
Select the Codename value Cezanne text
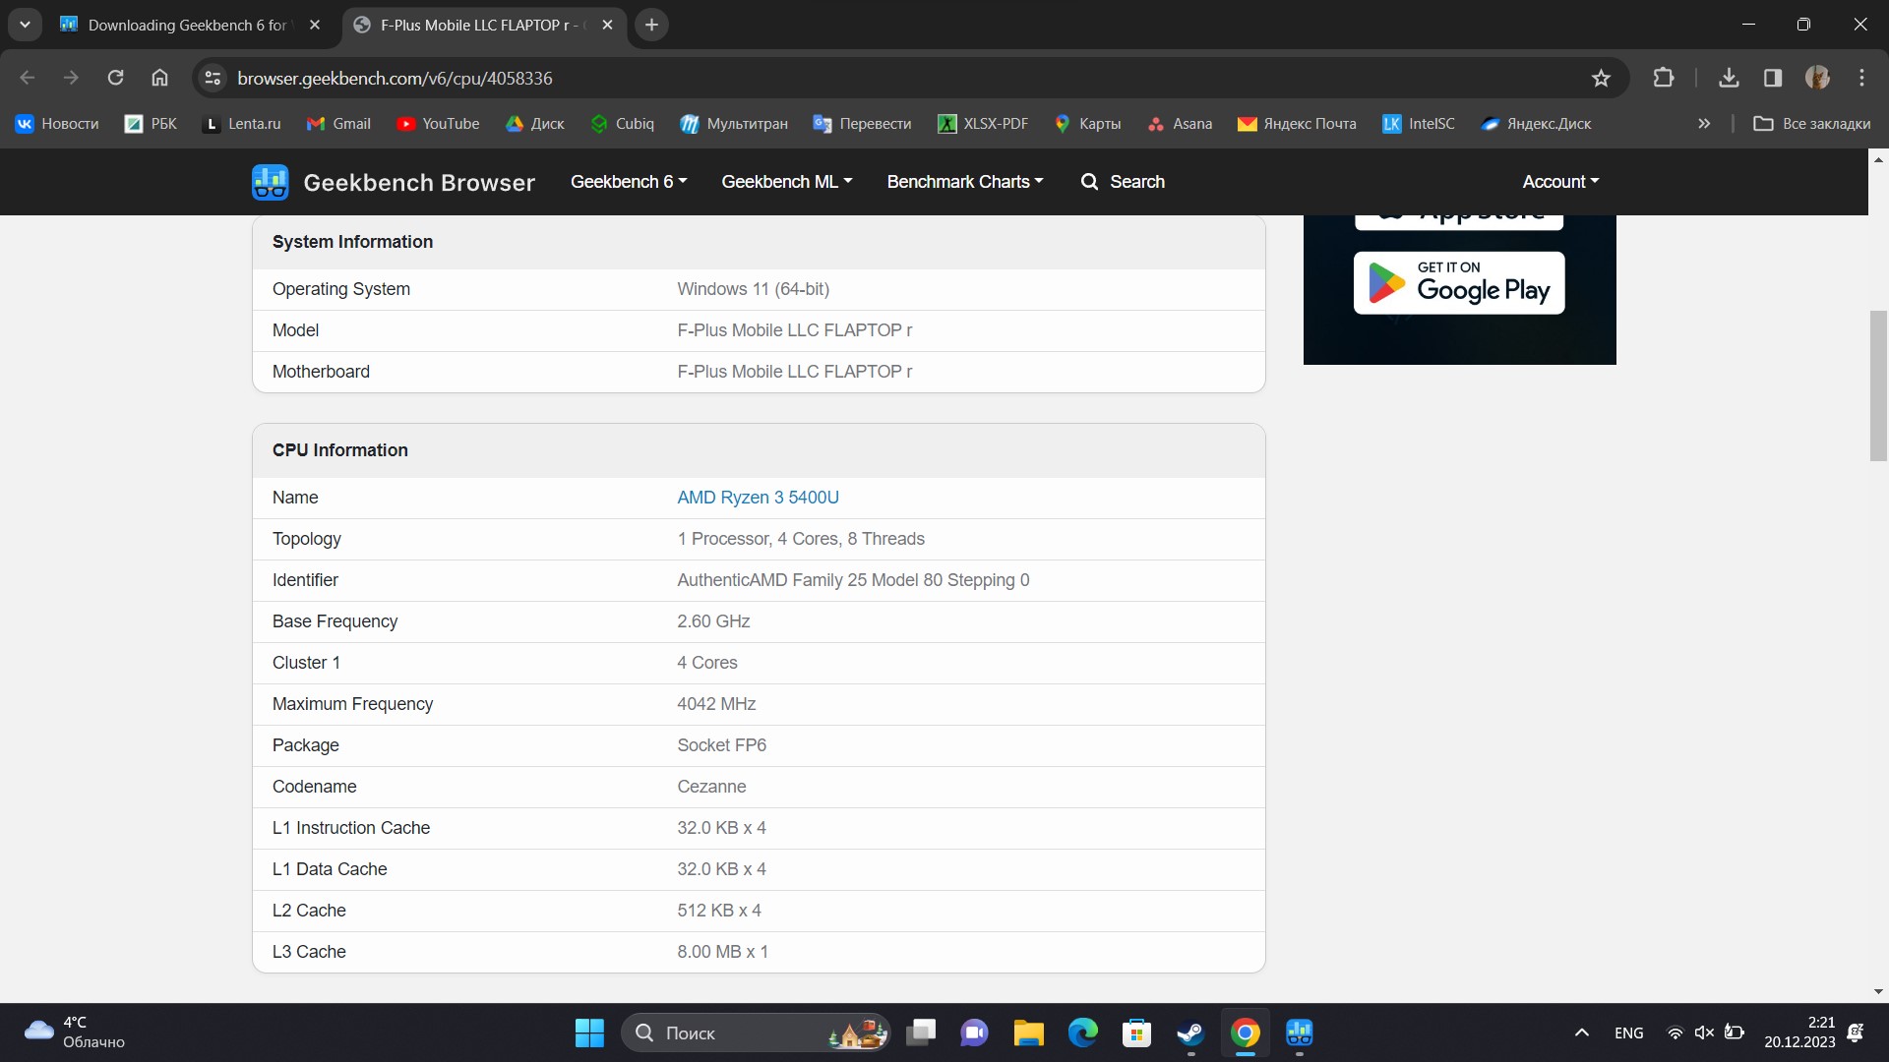click(x=711, y=787)
